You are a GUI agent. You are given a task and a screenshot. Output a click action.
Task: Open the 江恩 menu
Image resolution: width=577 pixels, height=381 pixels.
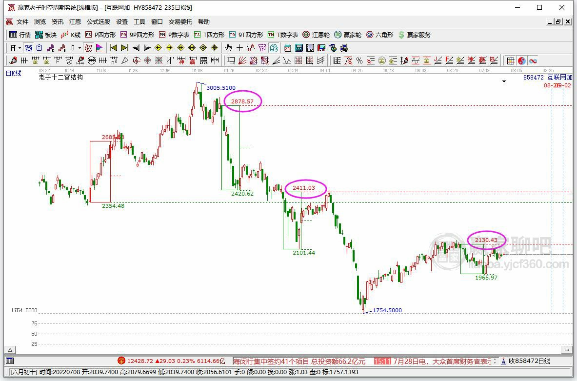tap(75, 22)
